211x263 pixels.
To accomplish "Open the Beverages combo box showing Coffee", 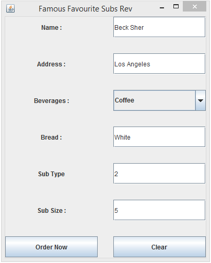I will point(159,100).
